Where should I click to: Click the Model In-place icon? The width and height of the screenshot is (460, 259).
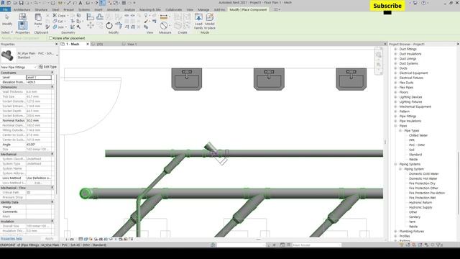point(210,17)
